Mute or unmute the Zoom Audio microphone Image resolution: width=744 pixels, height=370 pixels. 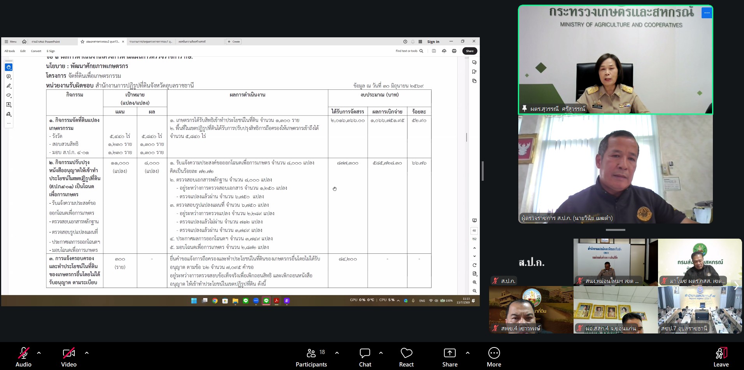pyautogui.click(x=23, y=357)
